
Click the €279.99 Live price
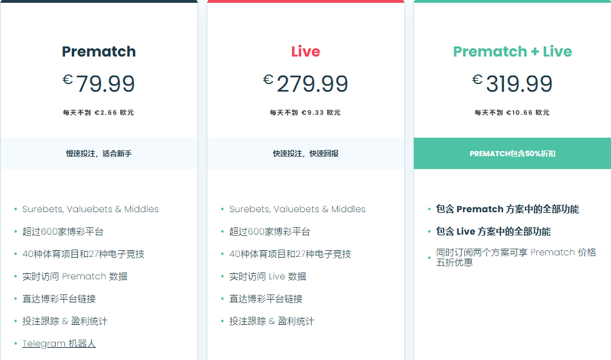click(x=305, y=83)
